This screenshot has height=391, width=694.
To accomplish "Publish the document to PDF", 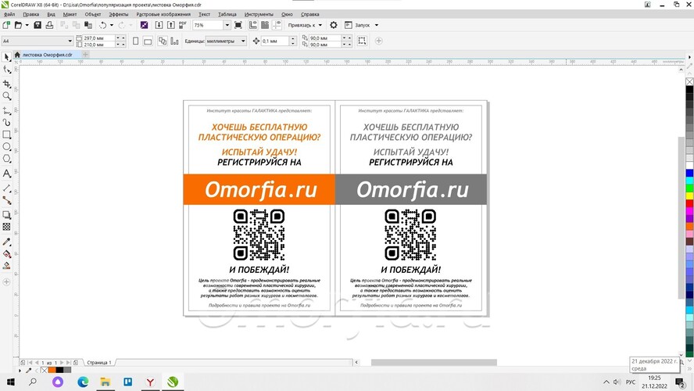I will point(183,25).
